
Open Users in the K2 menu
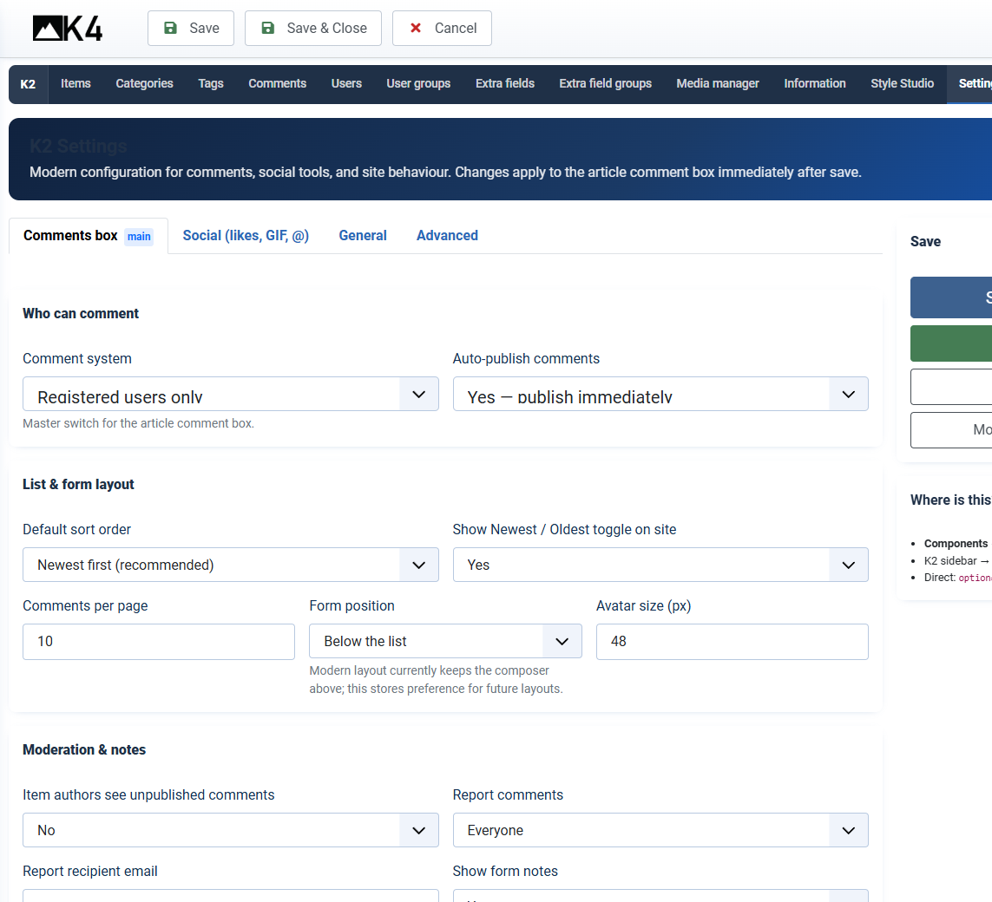[346, 83]
